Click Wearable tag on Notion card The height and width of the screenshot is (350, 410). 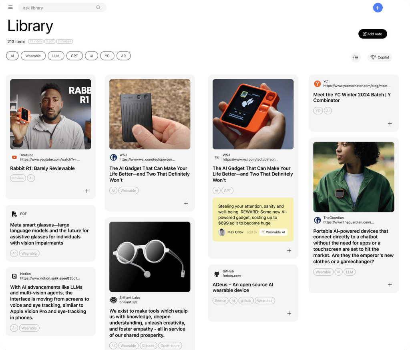[x=29, y=328]
